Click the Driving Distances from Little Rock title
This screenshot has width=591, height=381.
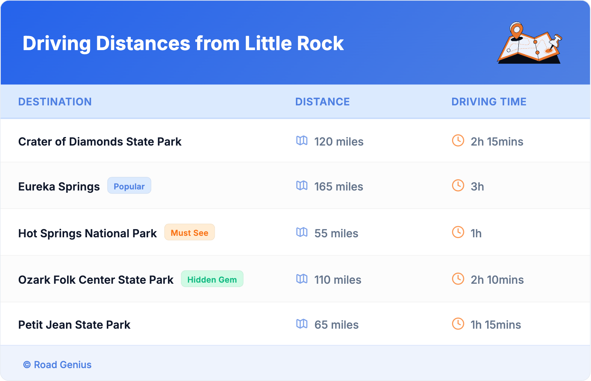[183, 43]
